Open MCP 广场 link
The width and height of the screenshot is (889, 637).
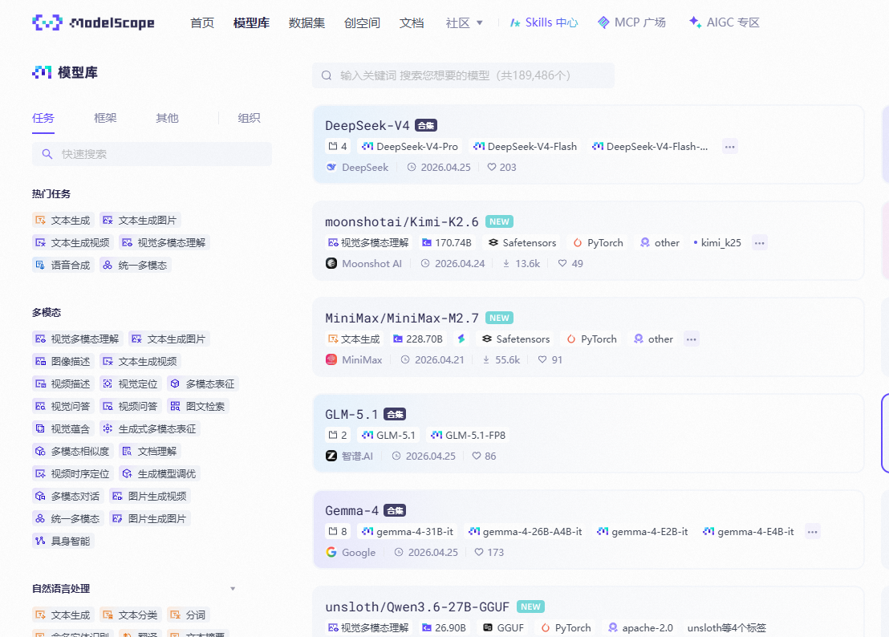(x=631, y=22)
